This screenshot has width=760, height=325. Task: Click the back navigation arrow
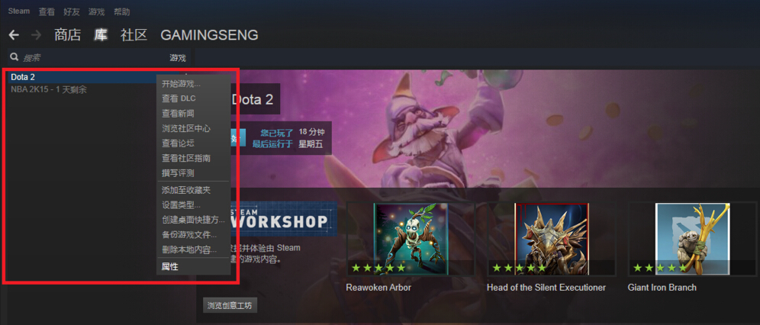pos(14,35)
